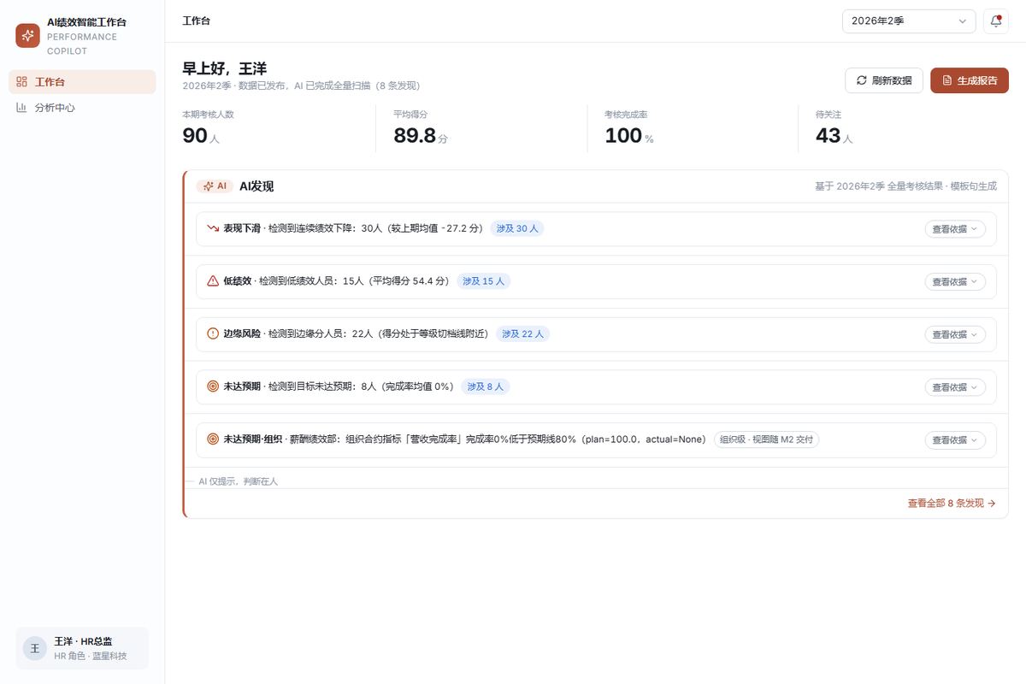Click the 低绩效 finding description text

click(x=354, y=281)
